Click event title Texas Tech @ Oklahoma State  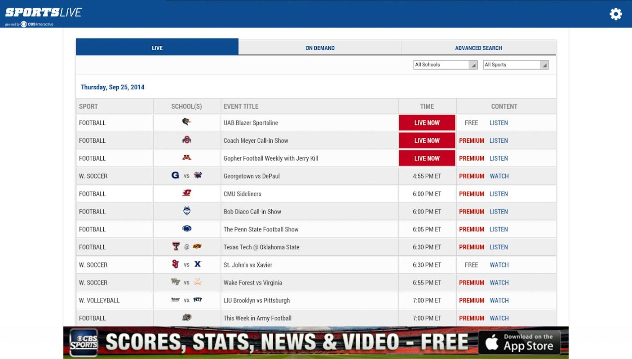[261, 247]
